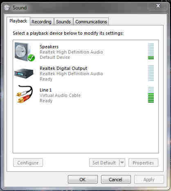Click the Realtek Digital Output level meter
This screenshot has width=171, height=191.
click(151, 73)
